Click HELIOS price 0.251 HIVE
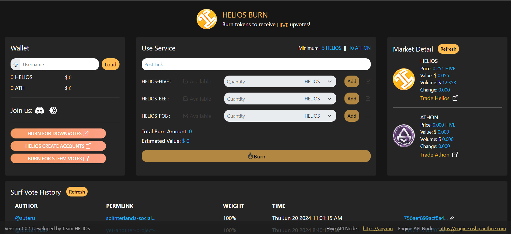The height and width of the screenshot is (234, 511). click(x=444, y=69)
